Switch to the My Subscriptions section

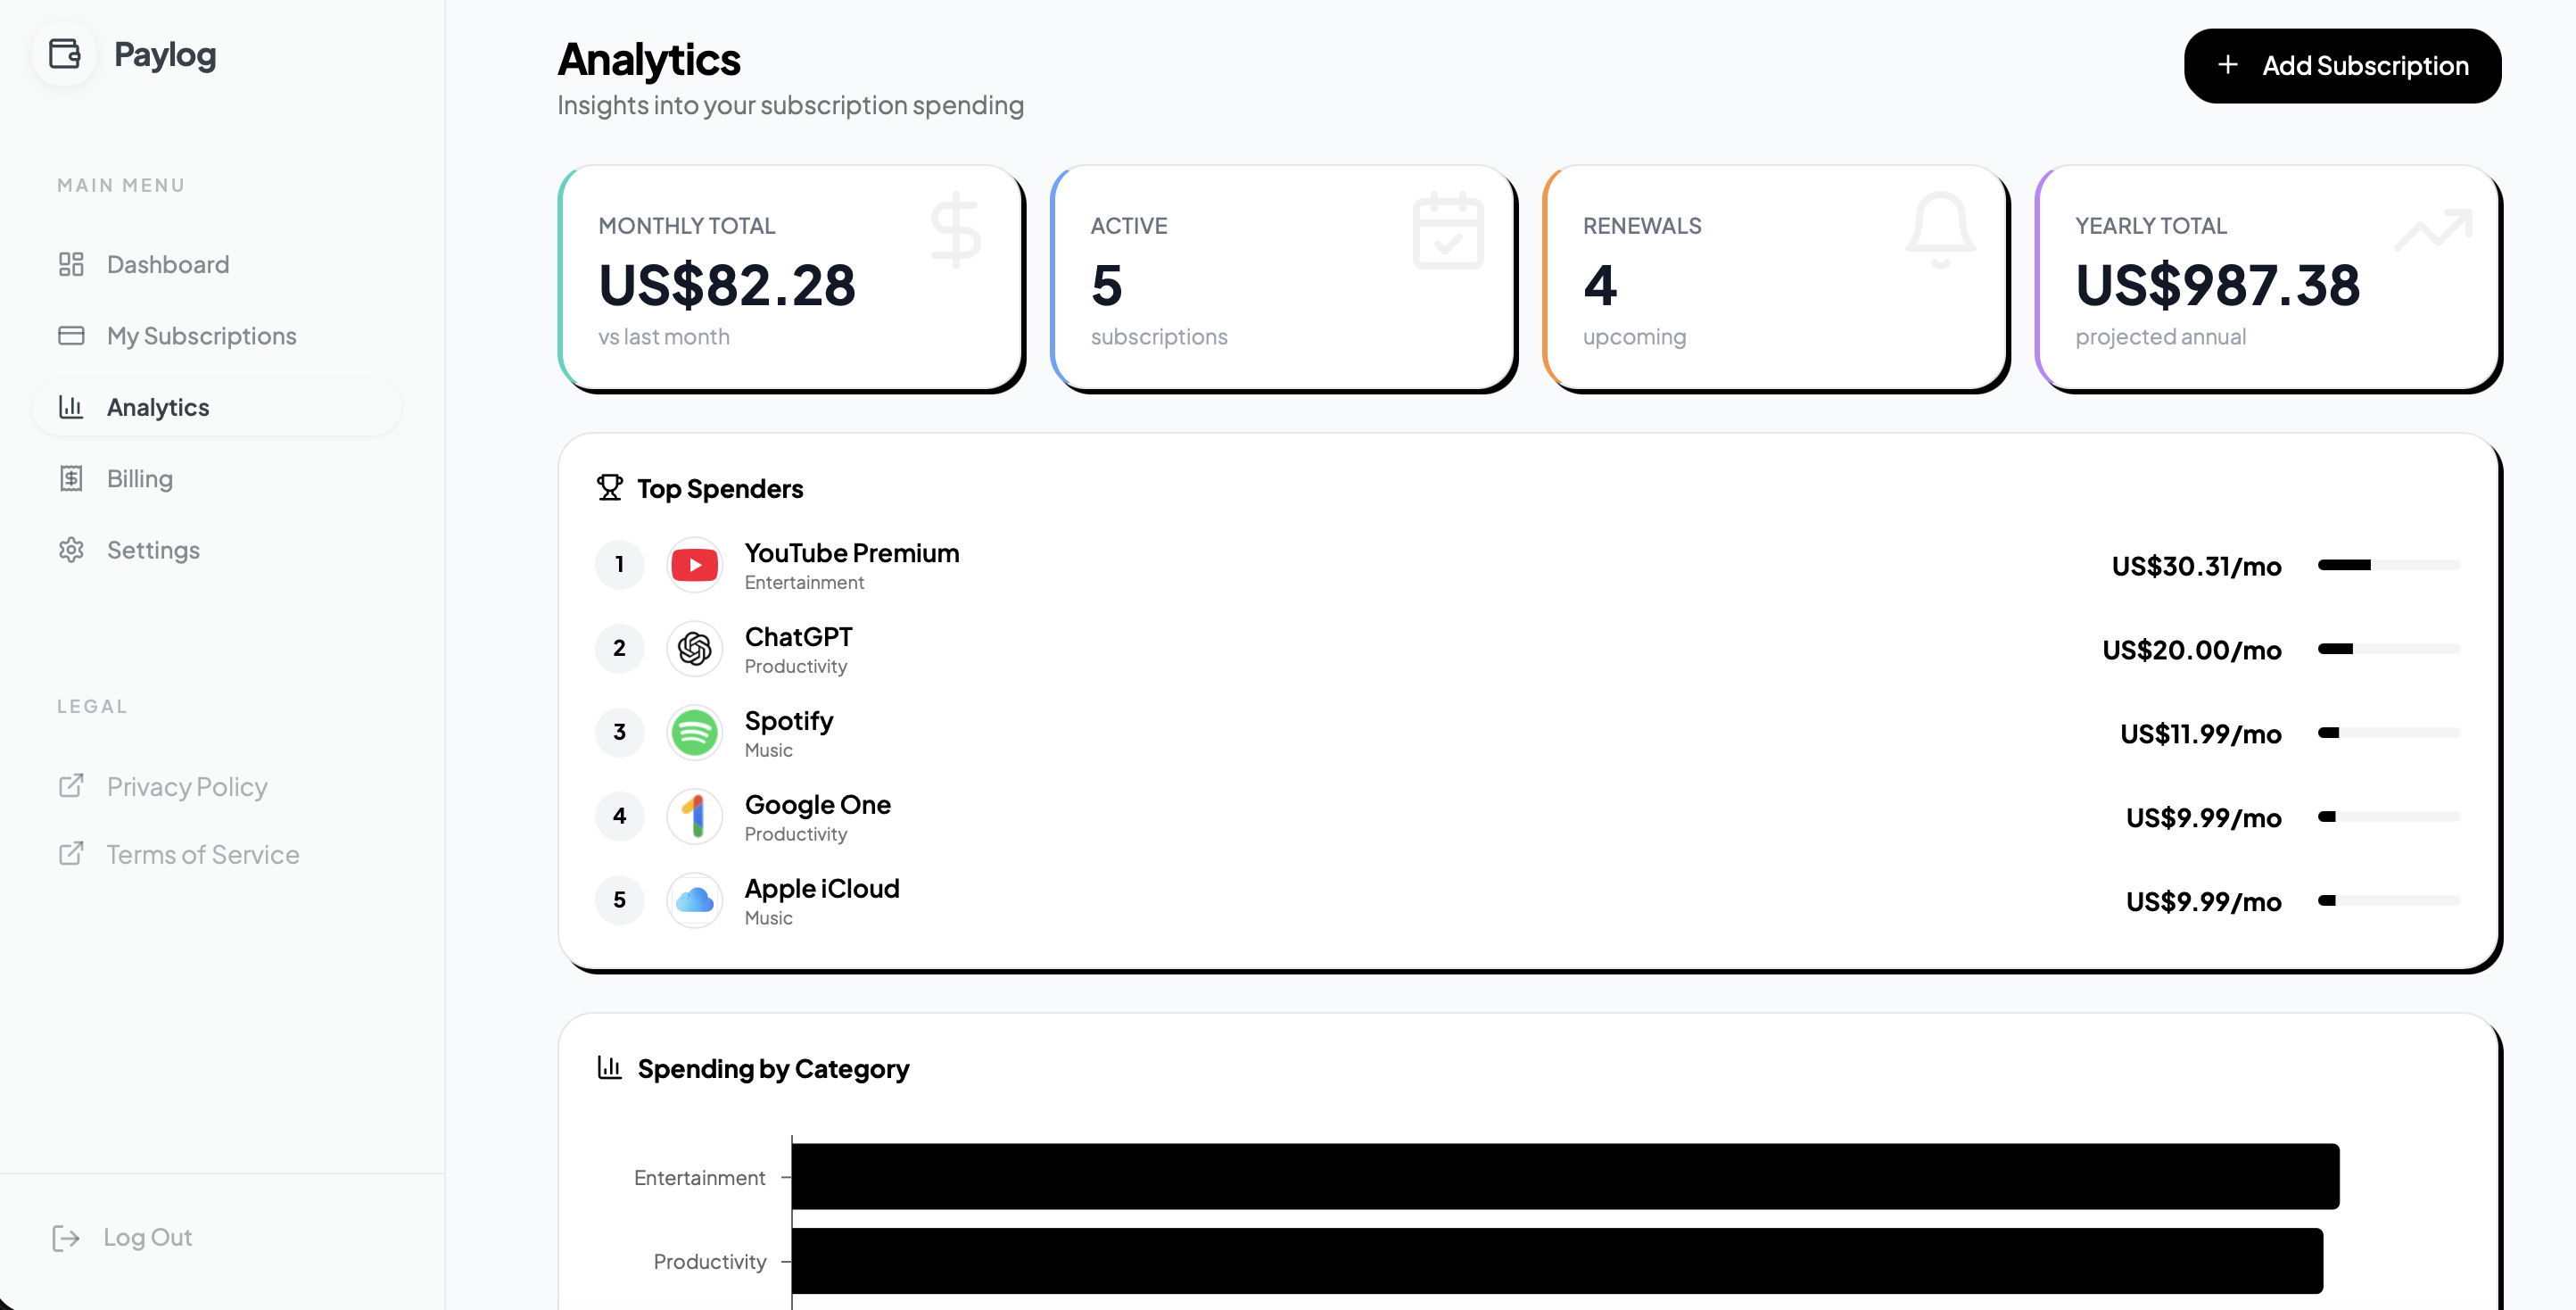tap(200, 336)
